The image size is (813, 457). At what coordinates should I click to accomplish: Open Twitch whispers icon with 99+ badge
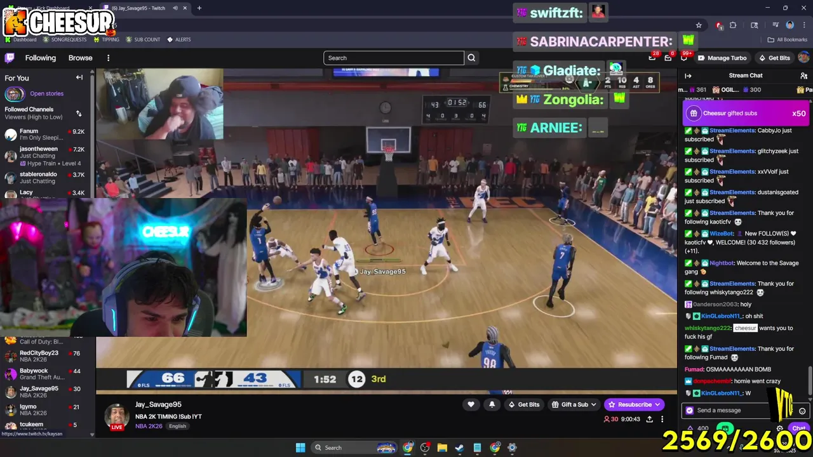tap(684, 58)
